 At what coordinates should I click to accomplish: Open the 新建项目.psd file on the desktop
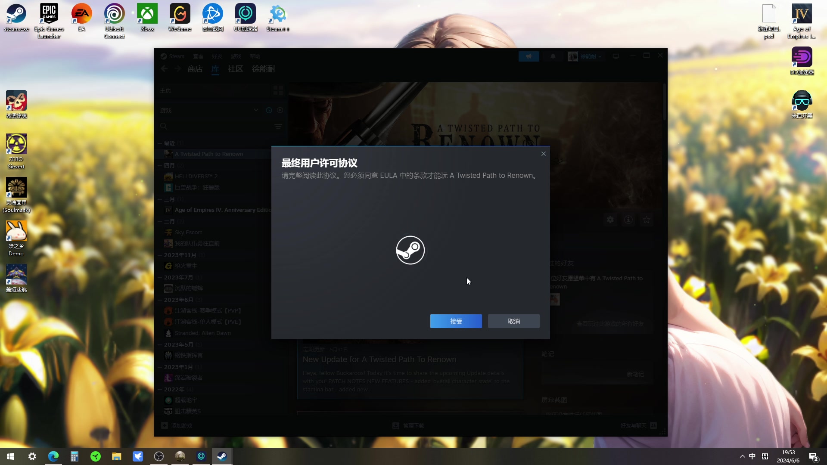[769, 21]
